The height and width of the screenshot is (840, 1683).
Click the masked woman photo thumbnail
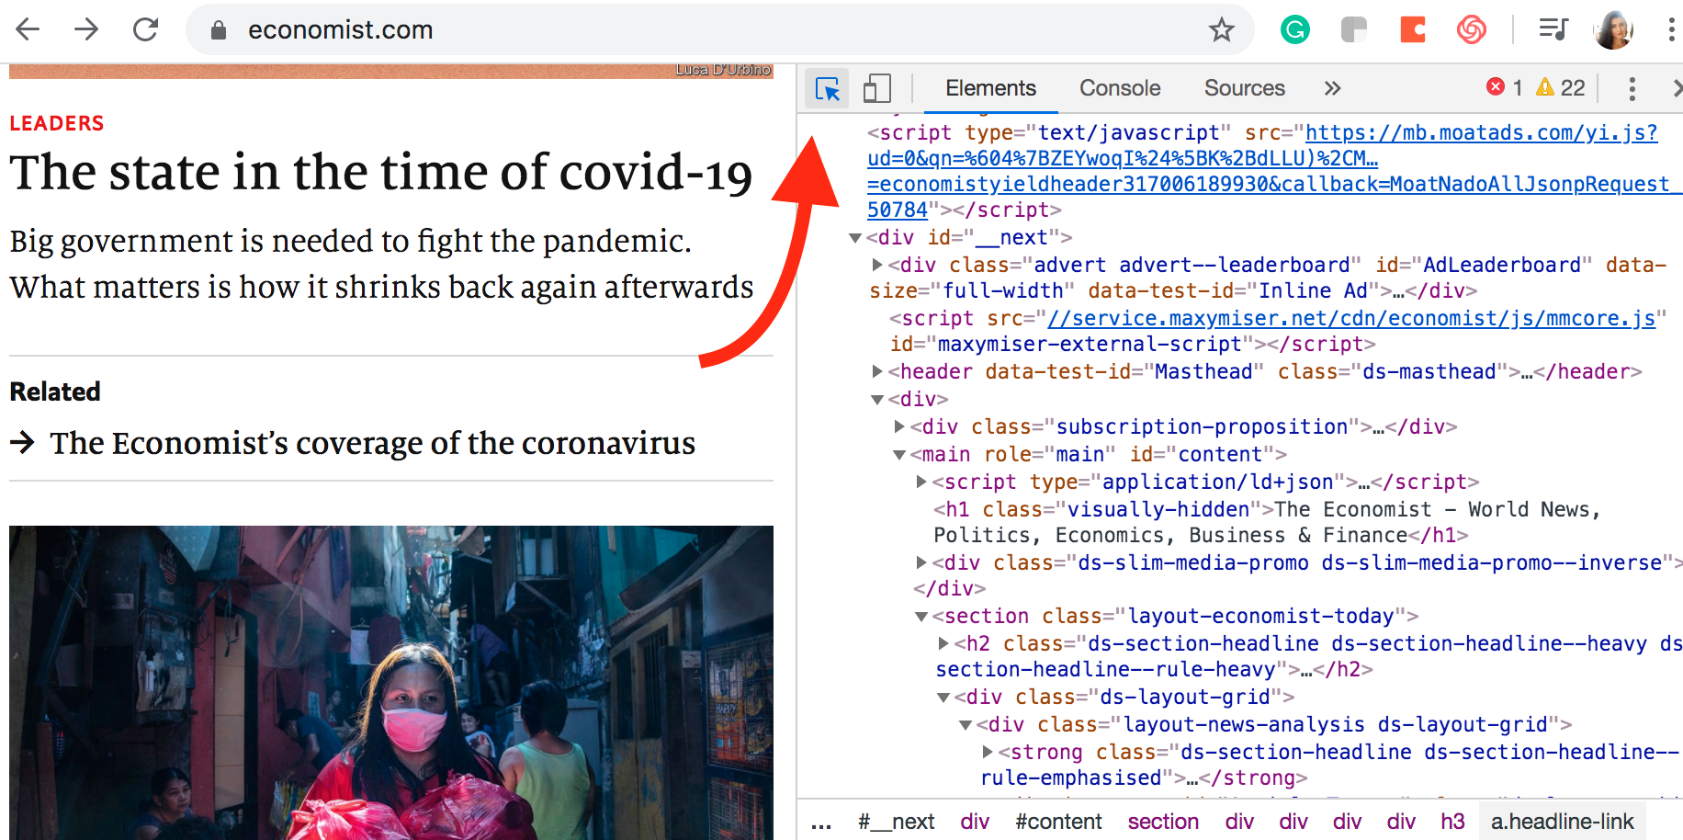coord(391,683)
